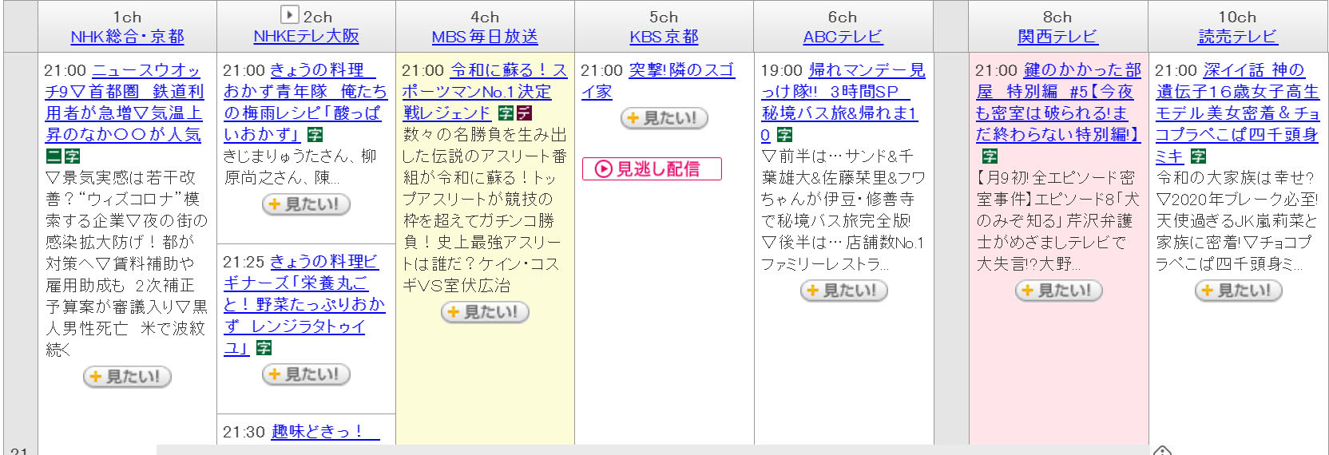
Task: Click the 【月9初!全エピソード密室事件】 description text
Action: (1058, 220)
